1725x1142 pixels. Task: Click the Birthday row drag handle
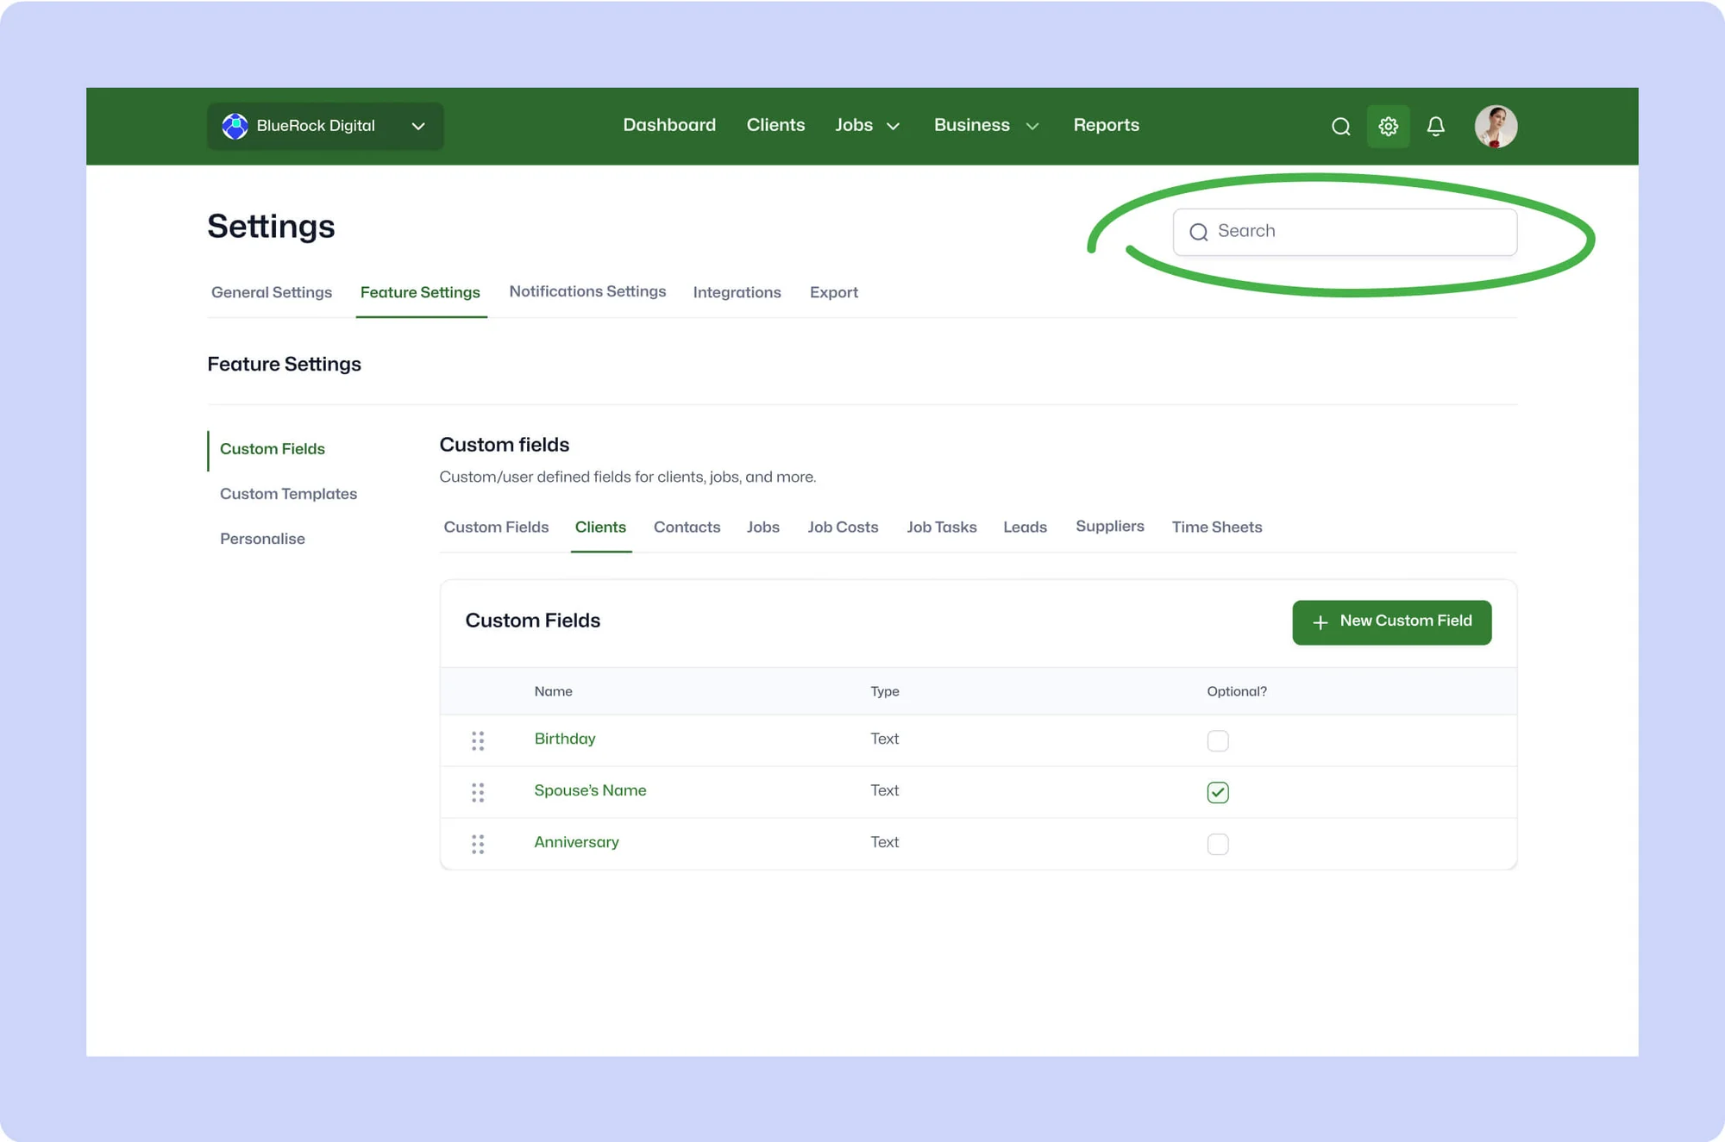(478, 740)
